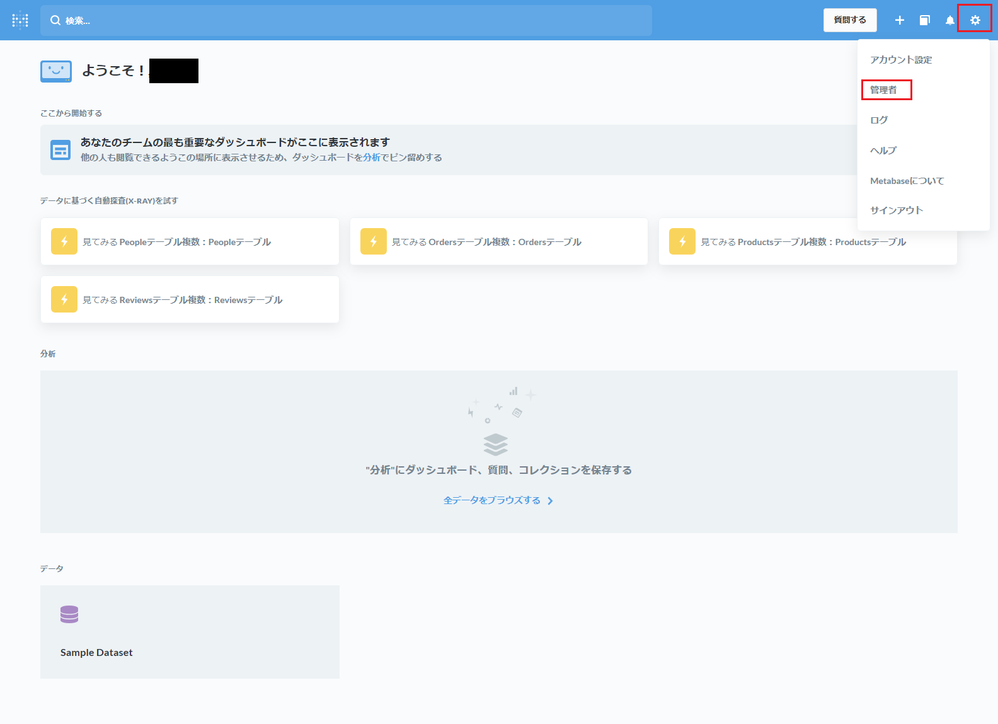
Task: Click the purple Sample Dataset database icon
Action: (x=69, y=614)
